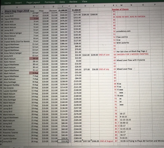This screenshot has height=148, width=164.
Task: Select the Formulas ribbon tab
Action: point(50,2)
